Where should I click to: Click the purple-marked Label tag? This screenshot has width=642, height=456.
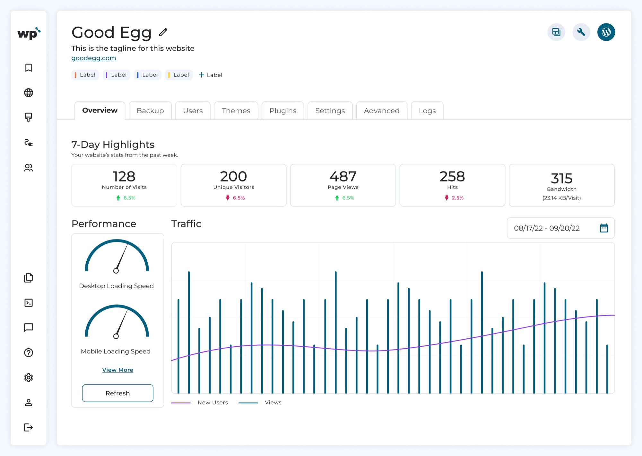[x=116, y=75]
